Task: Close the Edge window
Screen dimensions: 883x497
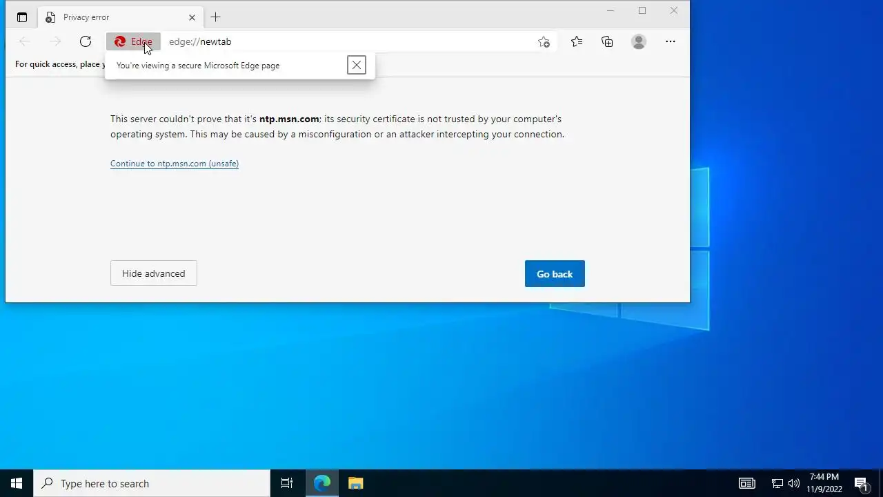Action: [674, 10]
